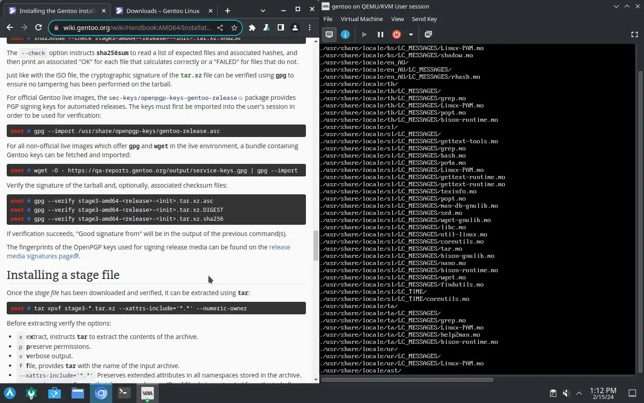Click the Run virtual machine play button
Viewport: 644px width, 403px height.
[364, 34]
